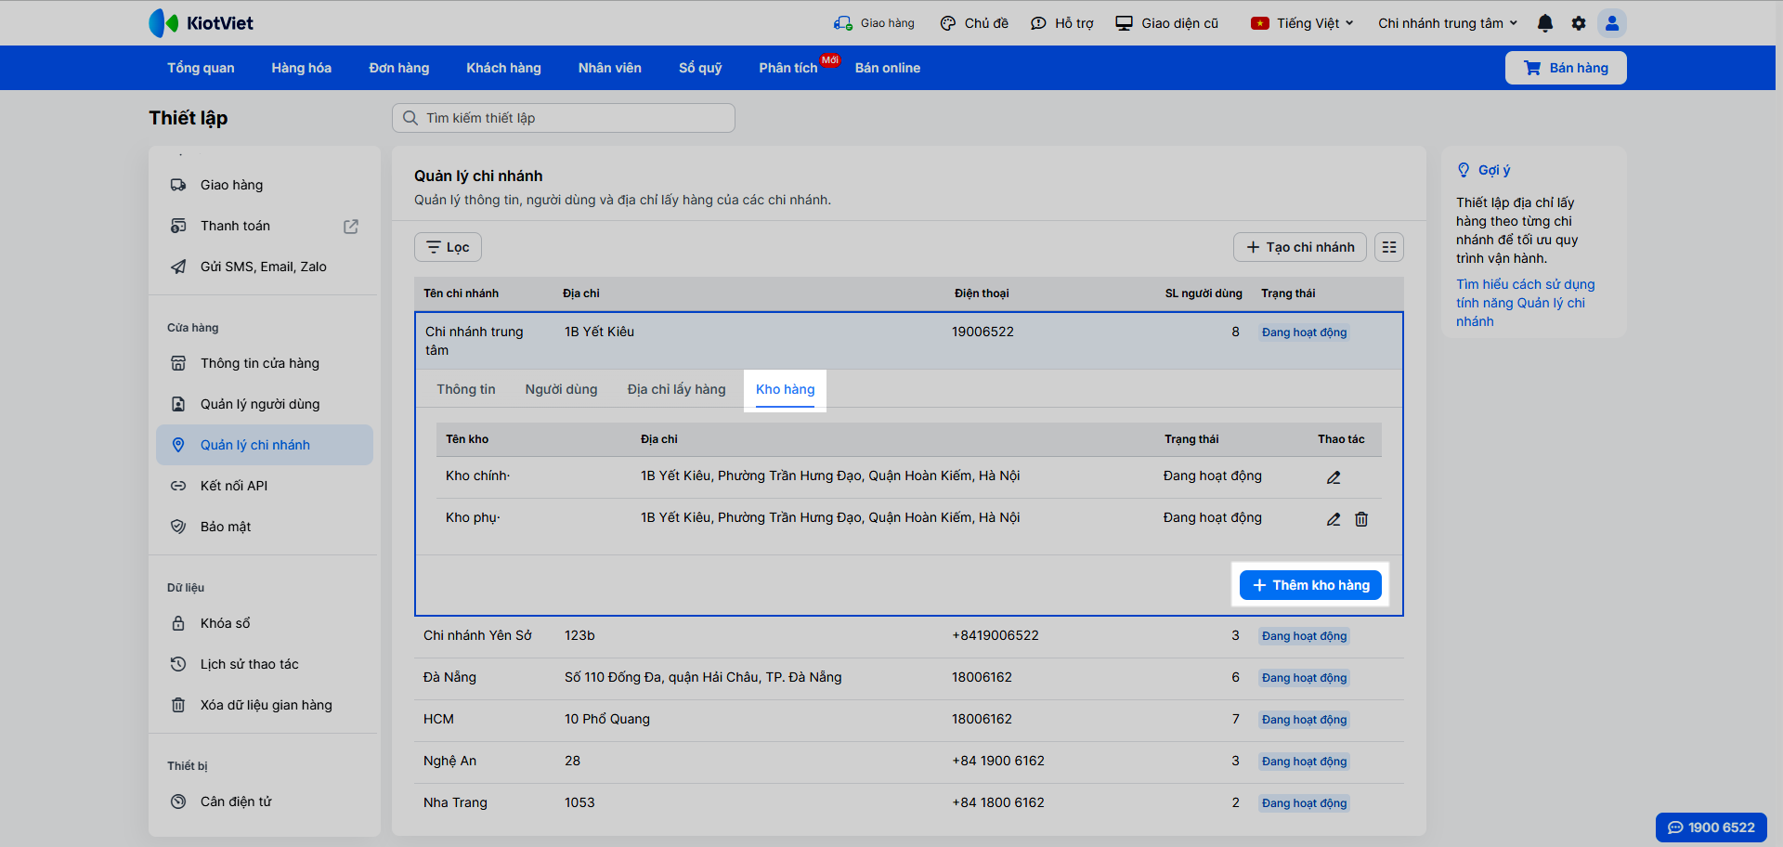Toggle the column display list icon
Screen dimensions: 1783x847
coord(1388,247)
